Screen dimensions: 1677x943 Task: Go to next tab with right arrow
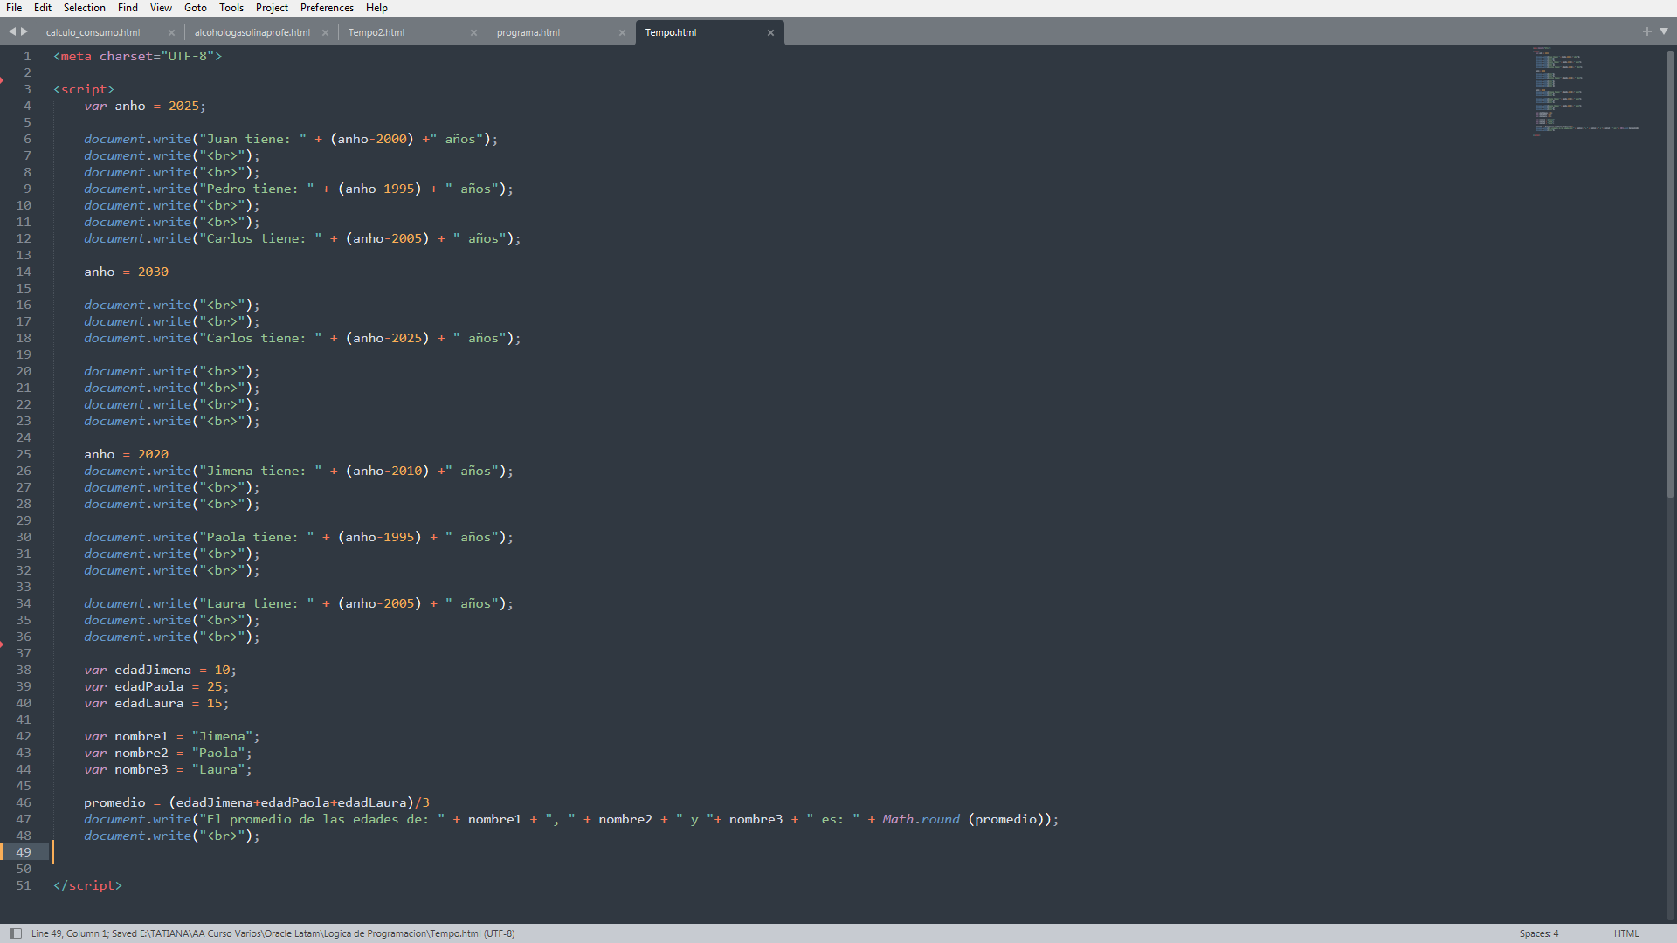[x=24, y=31]
